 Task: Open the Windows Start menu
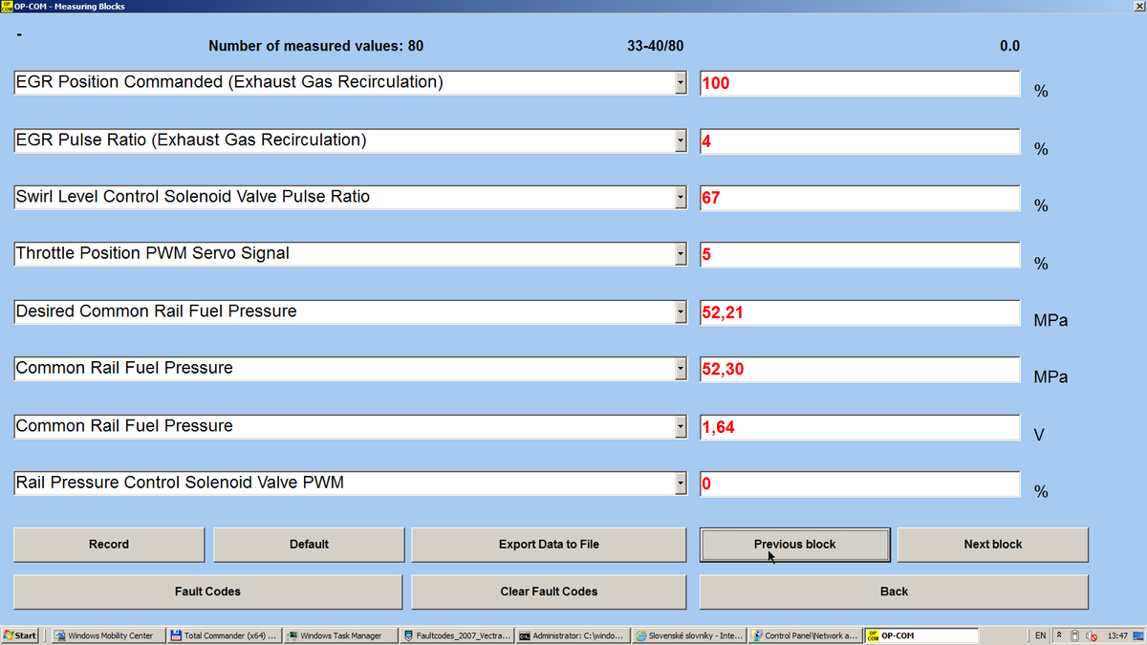pyautogui.click(x=20, y=635)
